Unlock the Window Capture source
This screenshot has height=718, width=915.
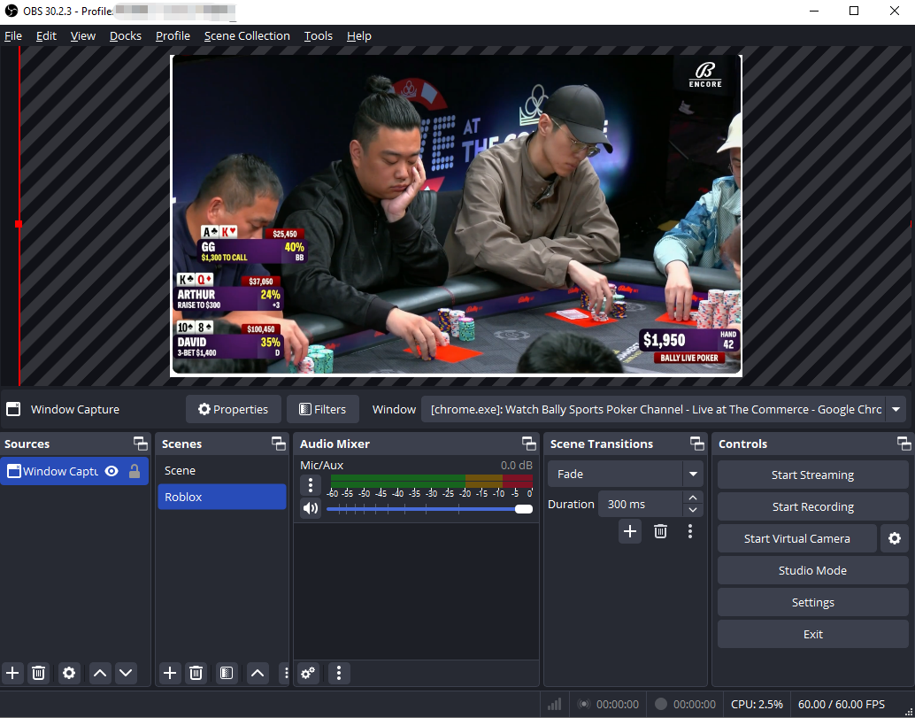point(135,471)
